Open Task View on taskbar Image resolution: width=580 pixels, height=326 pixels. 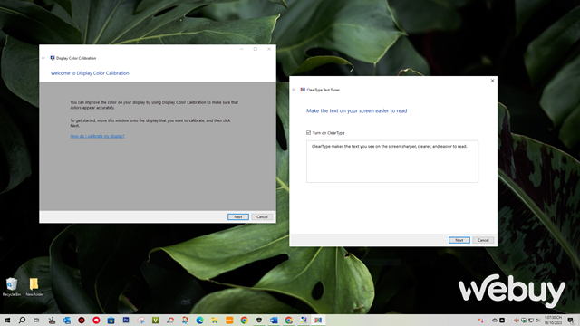point(36,320)
